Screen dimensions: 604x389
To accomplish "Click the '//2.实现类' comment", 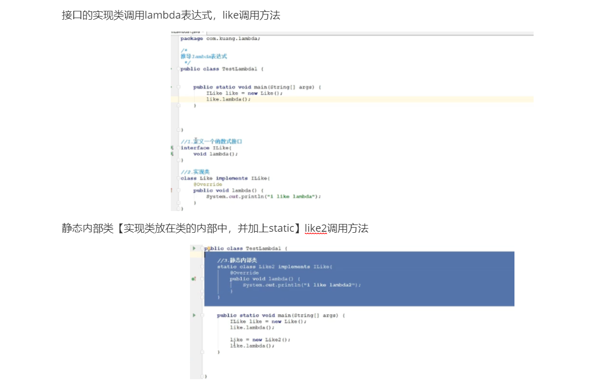I will pos(195,172).
